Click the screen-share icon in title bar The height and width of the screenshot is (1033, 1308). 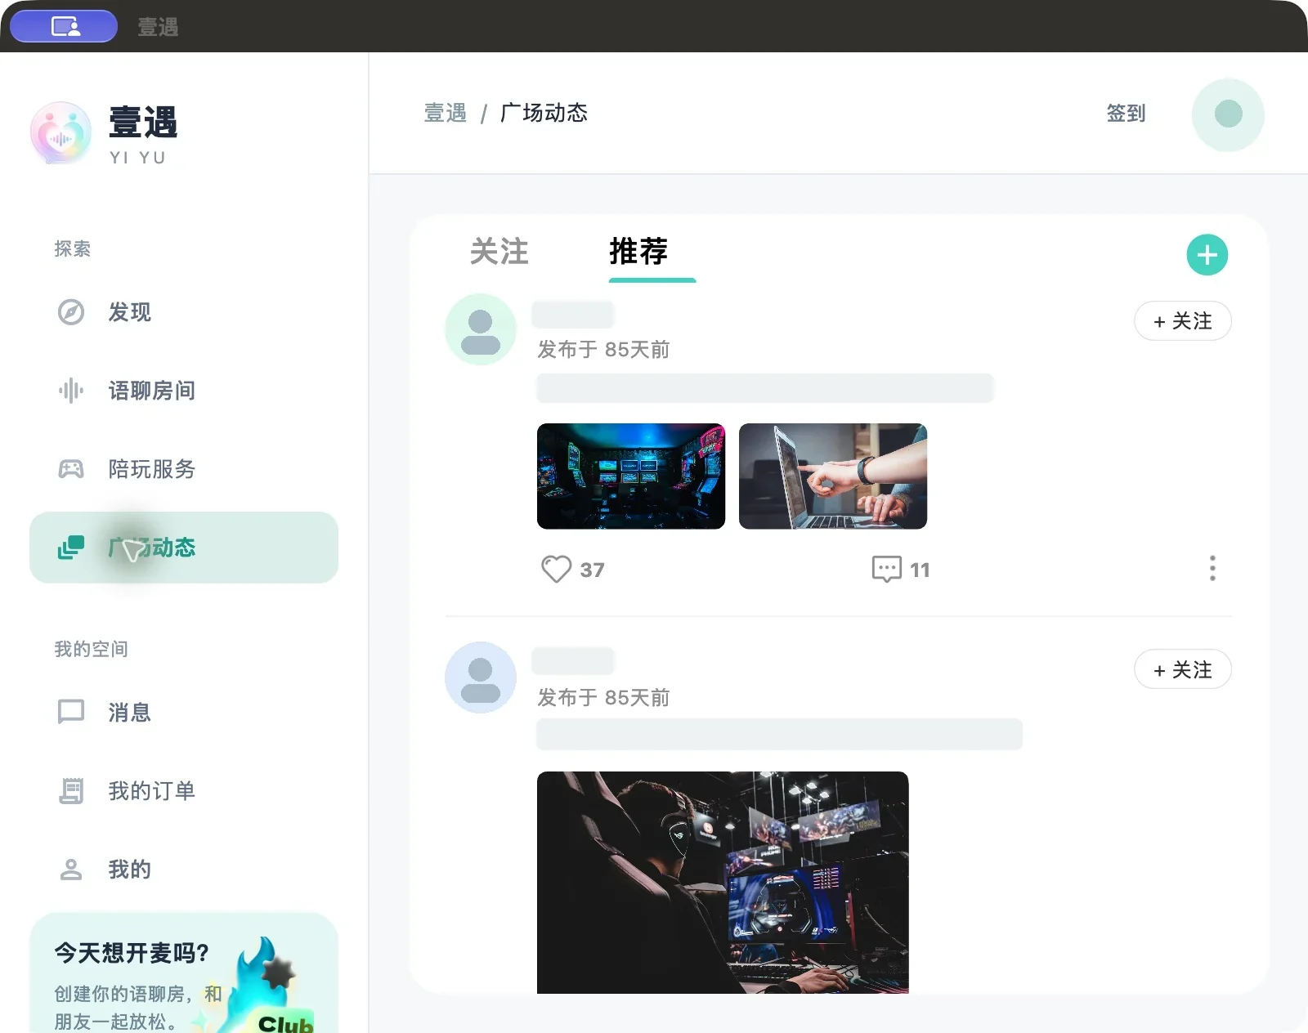[64, 26]
